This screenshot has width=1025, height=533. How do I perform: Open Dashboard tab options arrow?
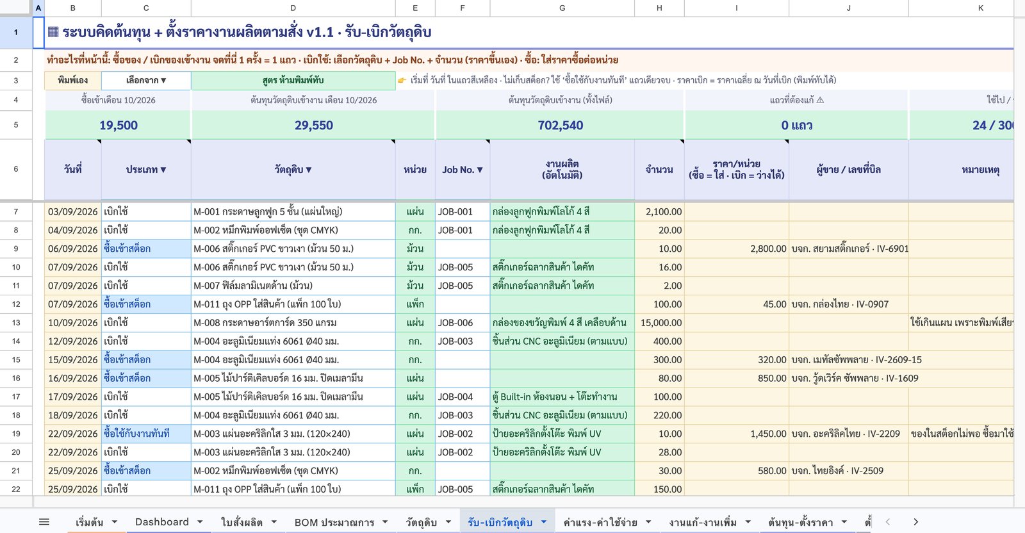click(x=200, y=522)
